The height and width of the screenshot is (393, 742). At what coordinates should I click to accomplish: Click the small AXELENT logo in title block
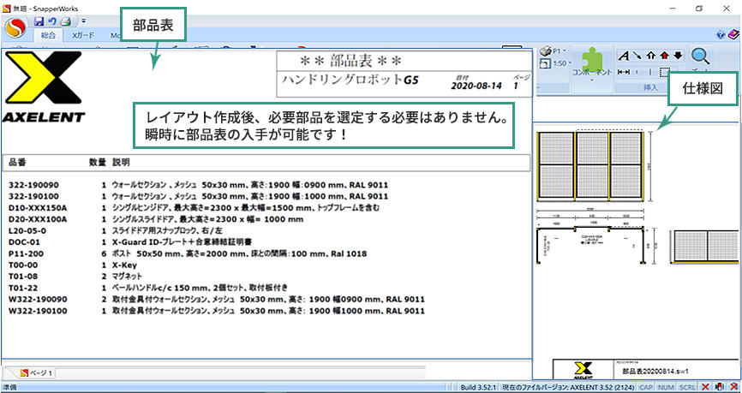pos(583,370)
